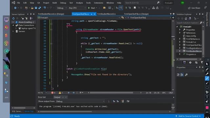The width and height of the screenshot is (210, 118).
Task: Click the bookmark toolbar icon
Action: point(135,8)
